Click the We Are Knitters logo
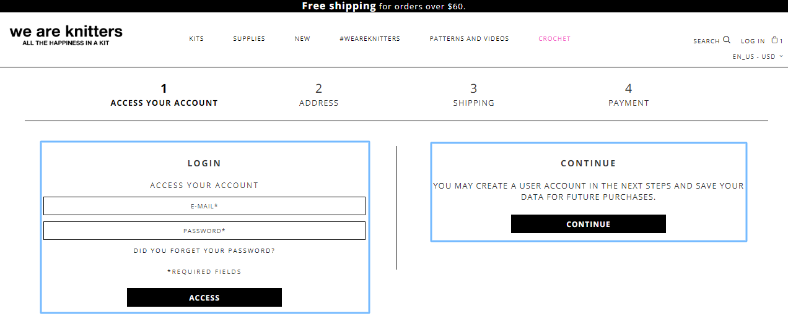The width and height of the screenshot is (788, 316). tap(66, 35)
